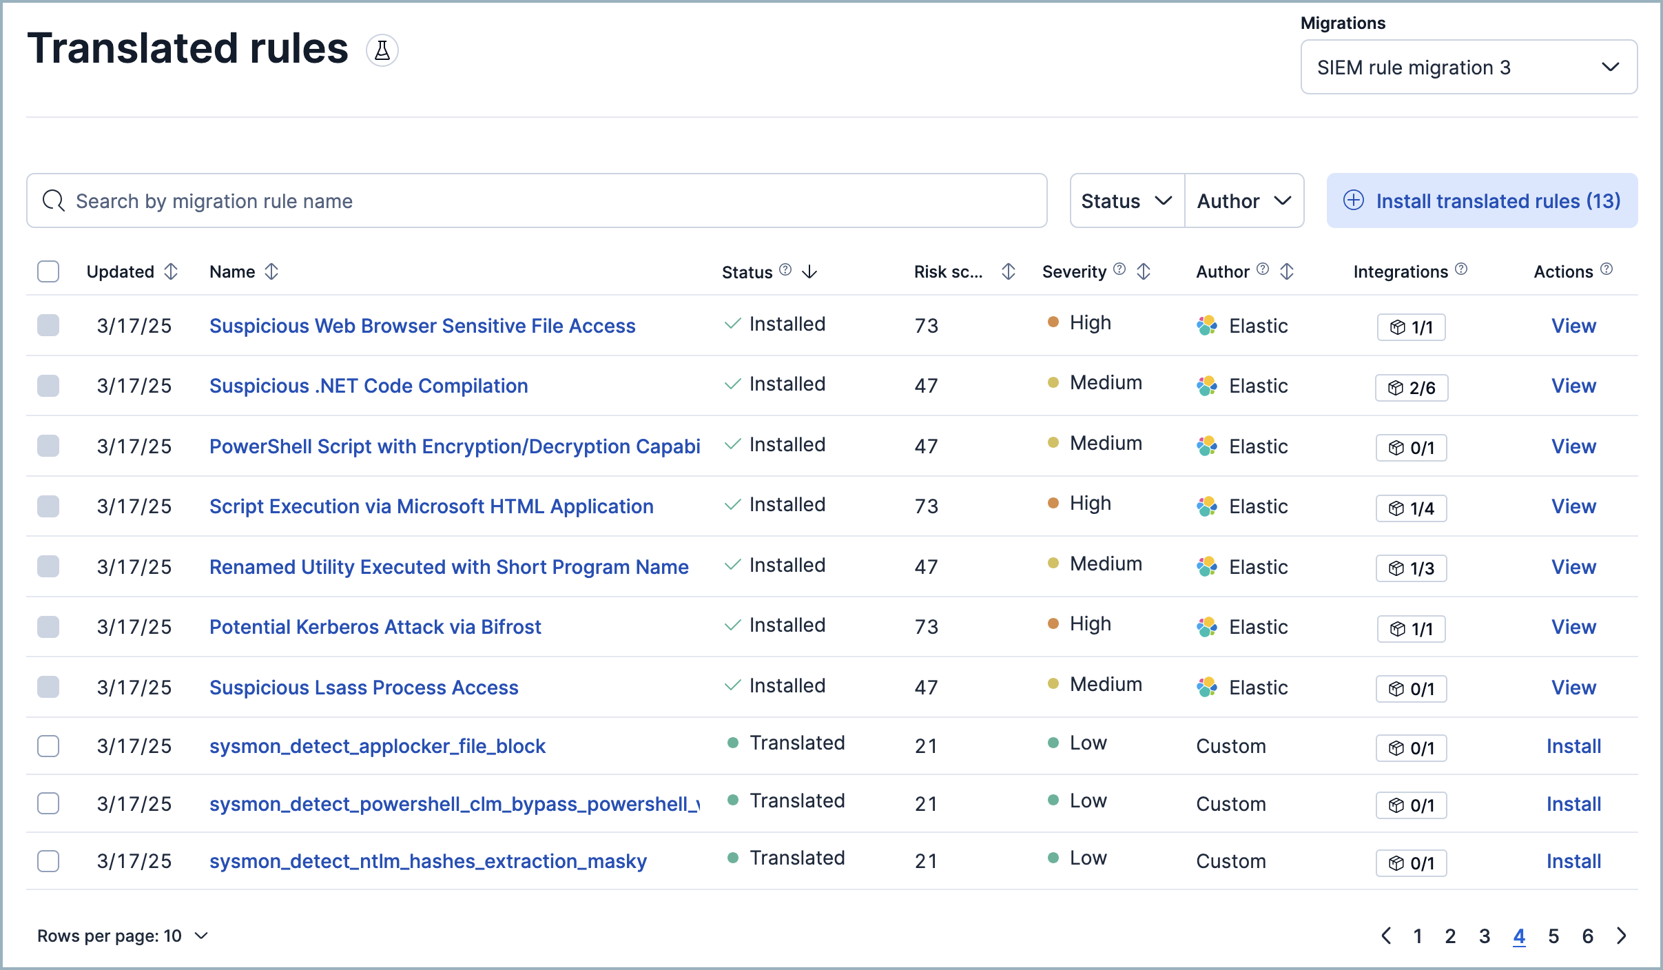View the Suspicious Lsass Process Access rule
Viewport: 1663px width, 970px height.
[x=1573, y=687]
